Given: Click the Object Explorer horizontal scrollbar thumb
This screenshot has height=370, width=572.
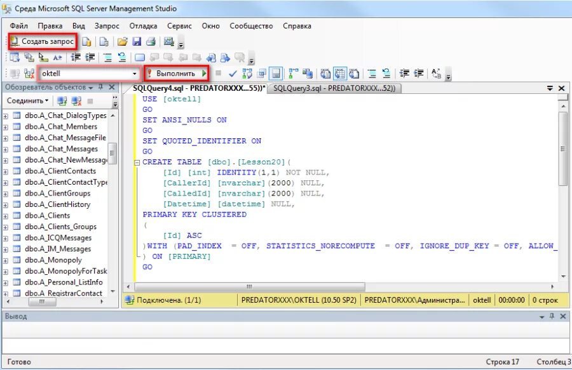Looking at the screenshot, I should [x=43, y=301].
